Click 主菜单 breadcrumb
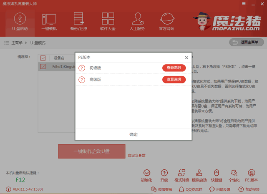Image resolution: width=267 pixels, height=194 pixels. pyautogui.click(x=17, y=43)
